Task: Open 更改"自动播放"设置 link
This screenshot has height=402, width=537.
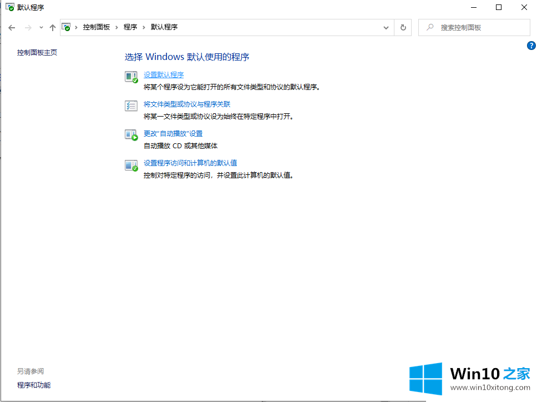Action: point(173,134)
